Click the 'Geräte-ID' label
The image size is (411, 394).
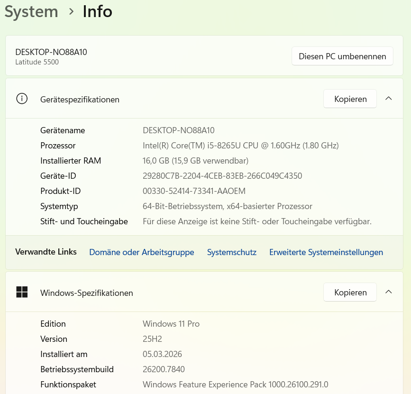pos(58,176)
